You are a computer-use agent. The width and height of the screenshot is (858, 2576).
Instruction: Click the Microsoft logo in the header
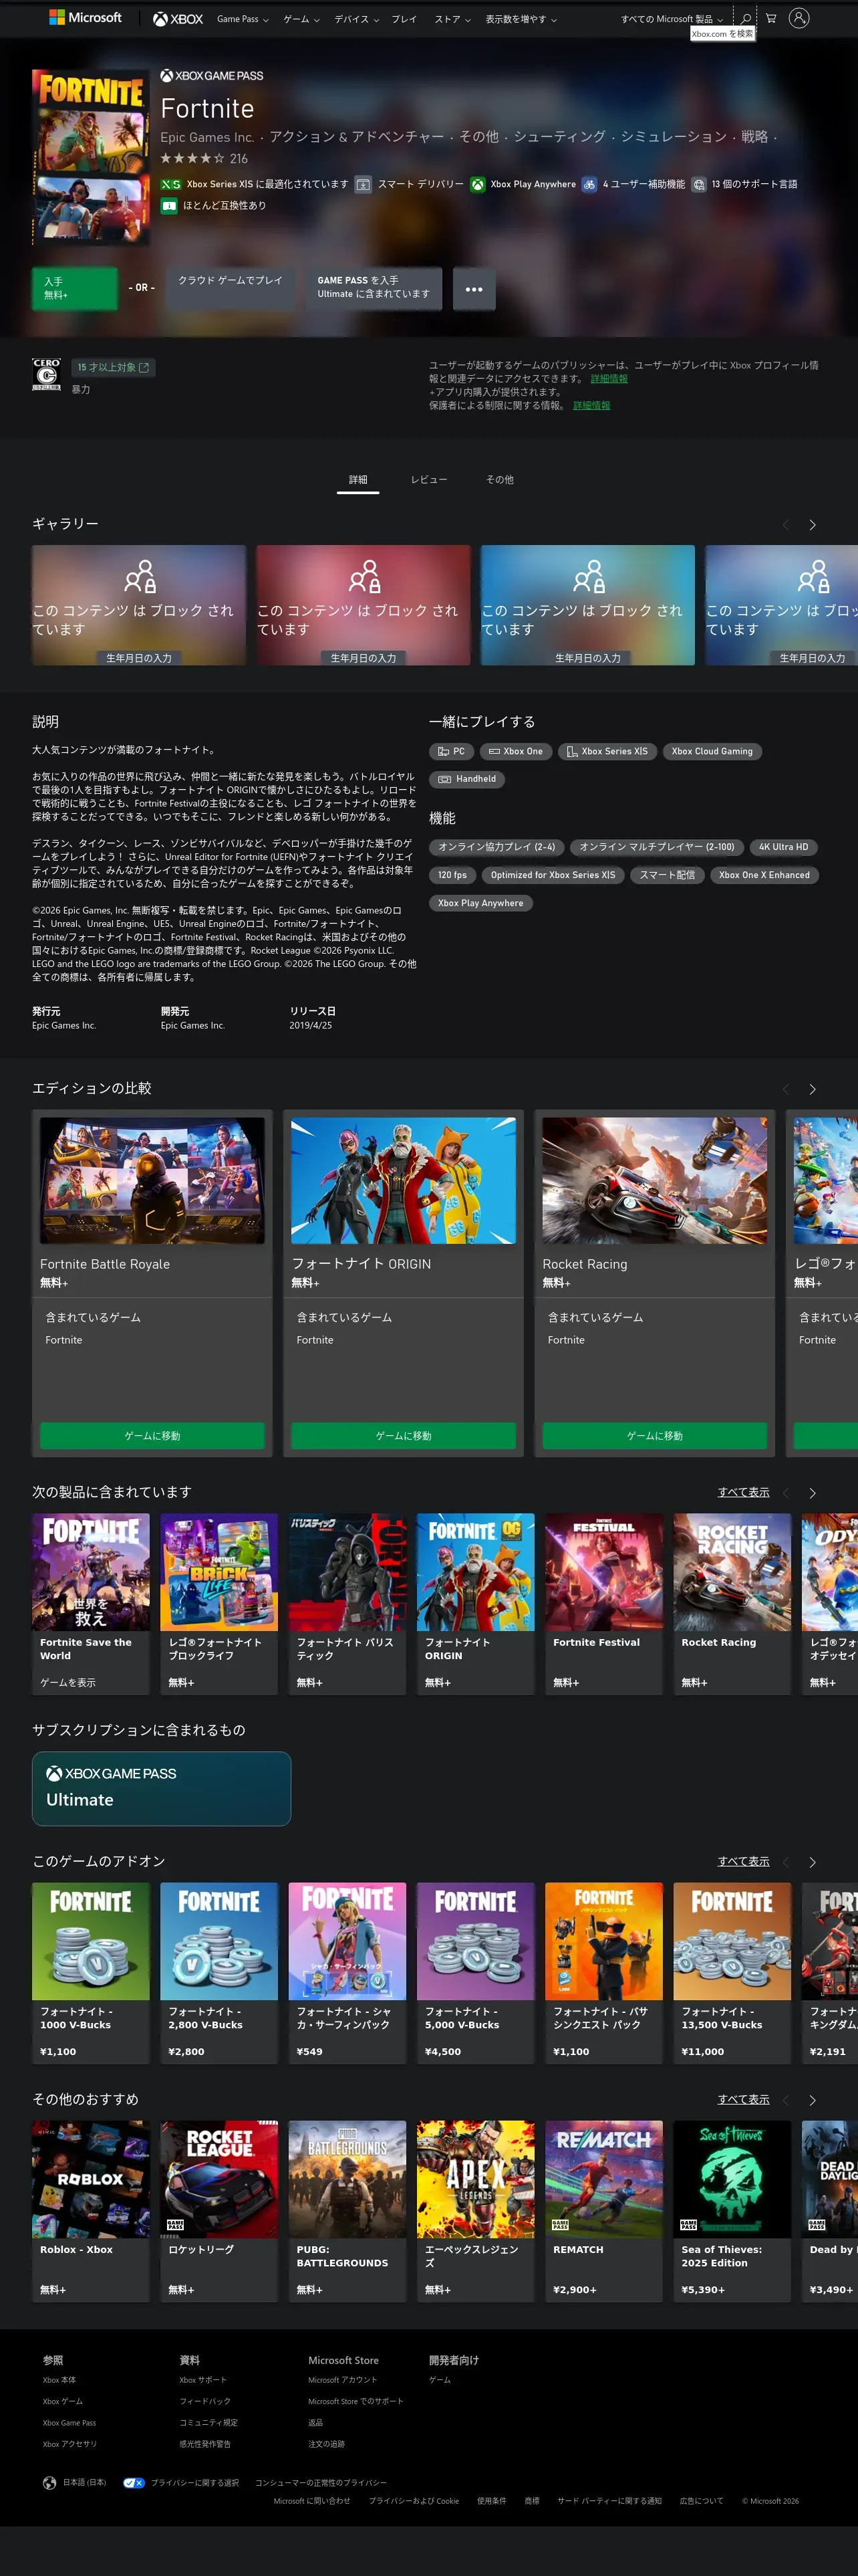85,18
